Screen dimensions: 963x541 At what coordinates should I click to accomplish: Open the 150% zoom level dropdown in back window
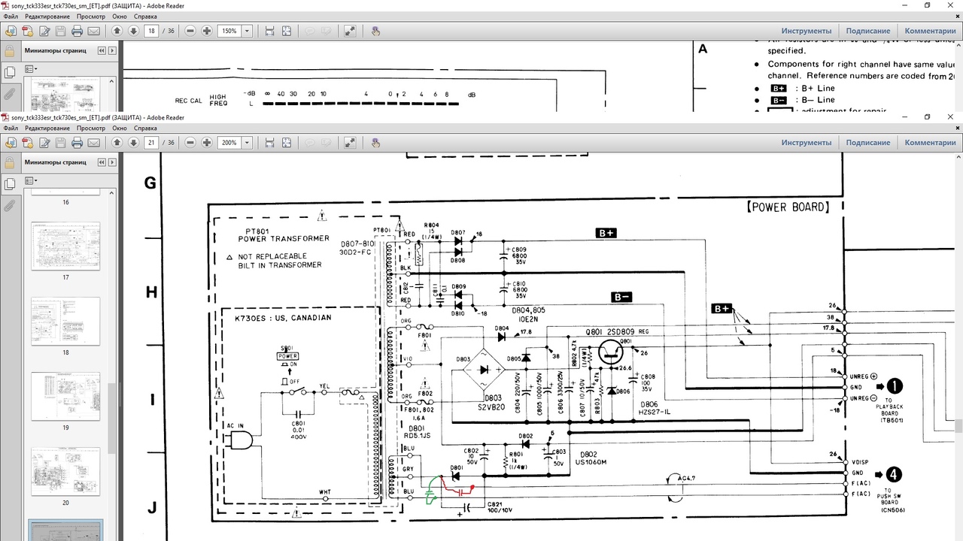point(248,31)
